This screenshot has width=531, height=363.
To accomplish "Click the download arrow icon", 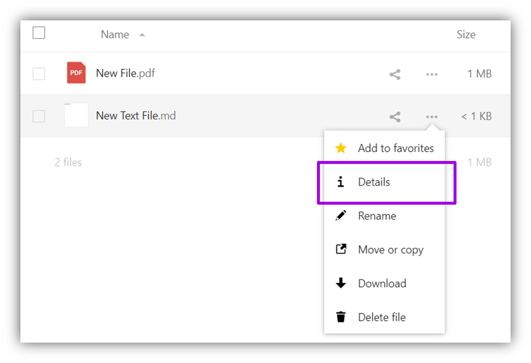I will [341, 283].
